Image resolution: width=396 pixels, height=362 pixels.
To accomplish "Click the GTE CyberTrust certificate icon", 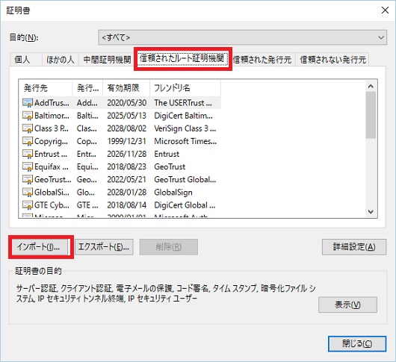I will [x=28, y=205].
